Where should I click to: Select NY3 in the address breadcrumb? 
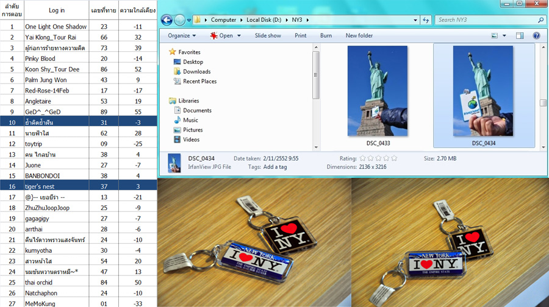point(297,20)
